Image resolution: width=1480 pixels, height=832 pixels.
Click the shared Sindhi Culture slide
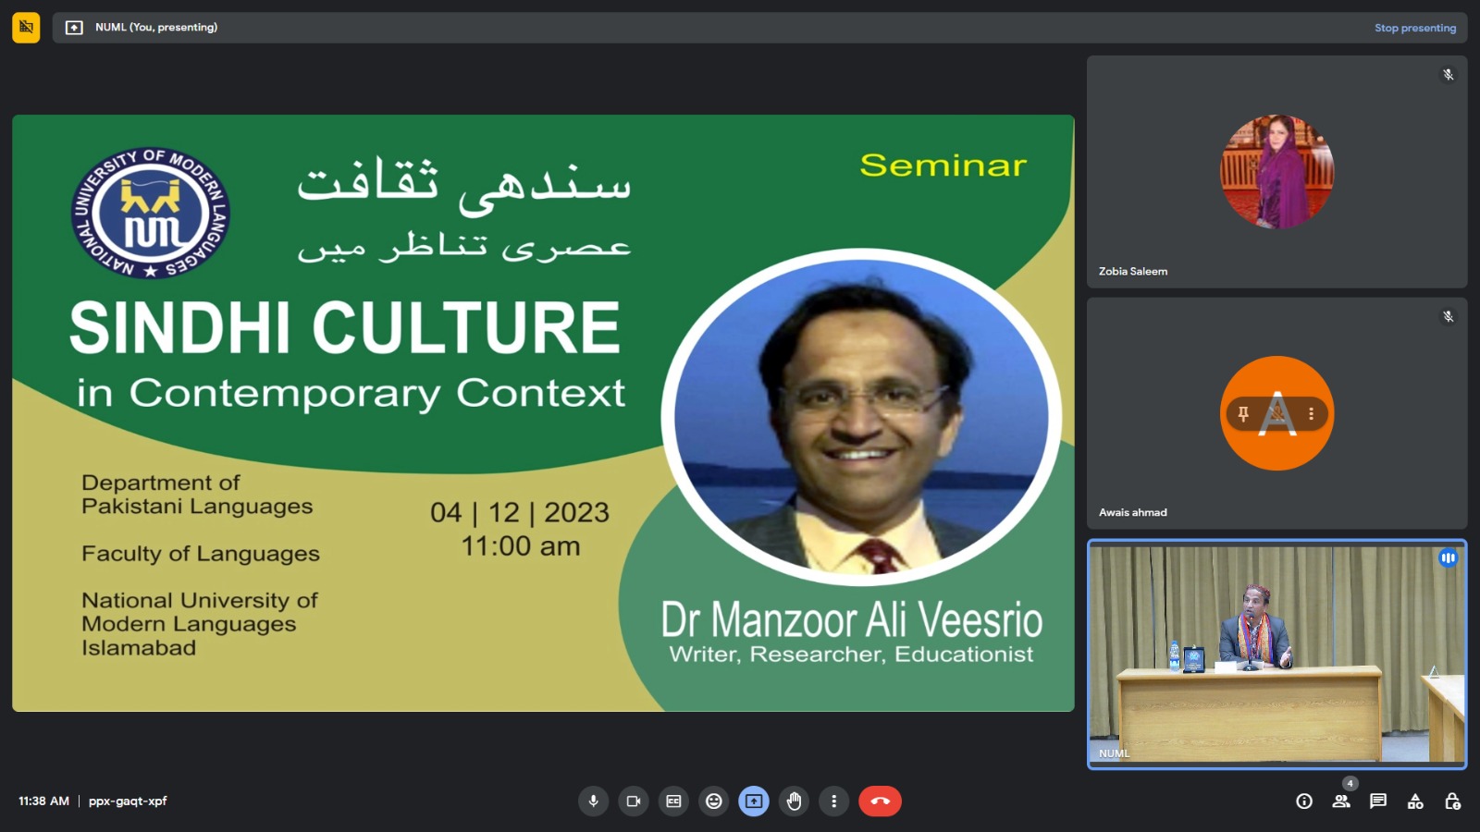point(543,413)
